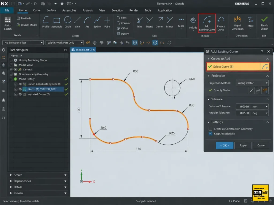The height and width of the screenshot is (205, 274).
Task: Uncheck Keep Associativity
Action: 210,134
